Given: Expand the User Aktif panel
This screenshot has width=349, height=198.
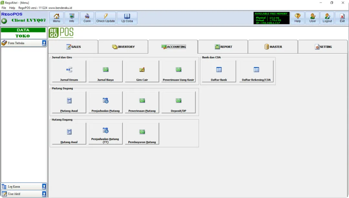Looking at the screenshot, I should (x=44, y=194).
